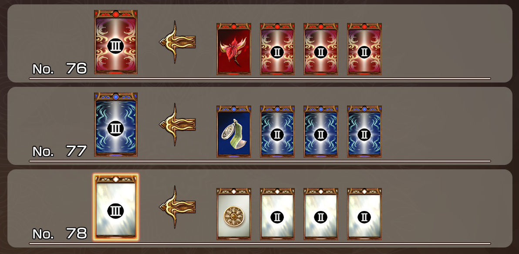Viewport: 519px width, 254px height.
Task: Choose the middle red tier II card
Action: click(321, 49)
